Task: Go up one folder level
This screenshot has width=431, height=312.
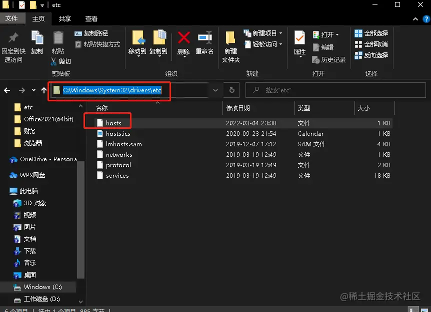Action: pos(43,90)
